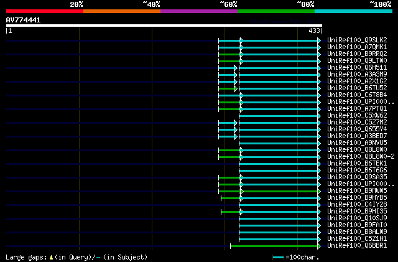Image resolution: width=398 pixels, height=262 pixels.
Task: Select the UniRef100_B6TEK1 label
Action: (x=357, y=164)
